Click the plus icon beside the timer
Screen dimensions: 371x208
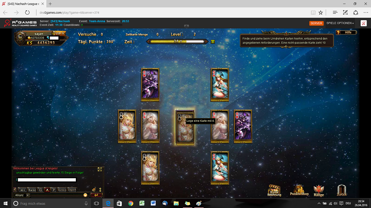(213, 41)
